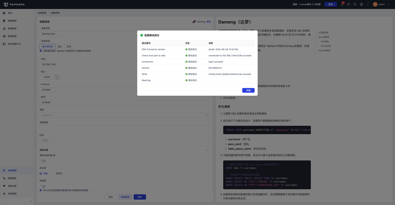This screenshot has height=205, width=395.
Task: Select the 自定义 radio option
Action: (57, 173)
